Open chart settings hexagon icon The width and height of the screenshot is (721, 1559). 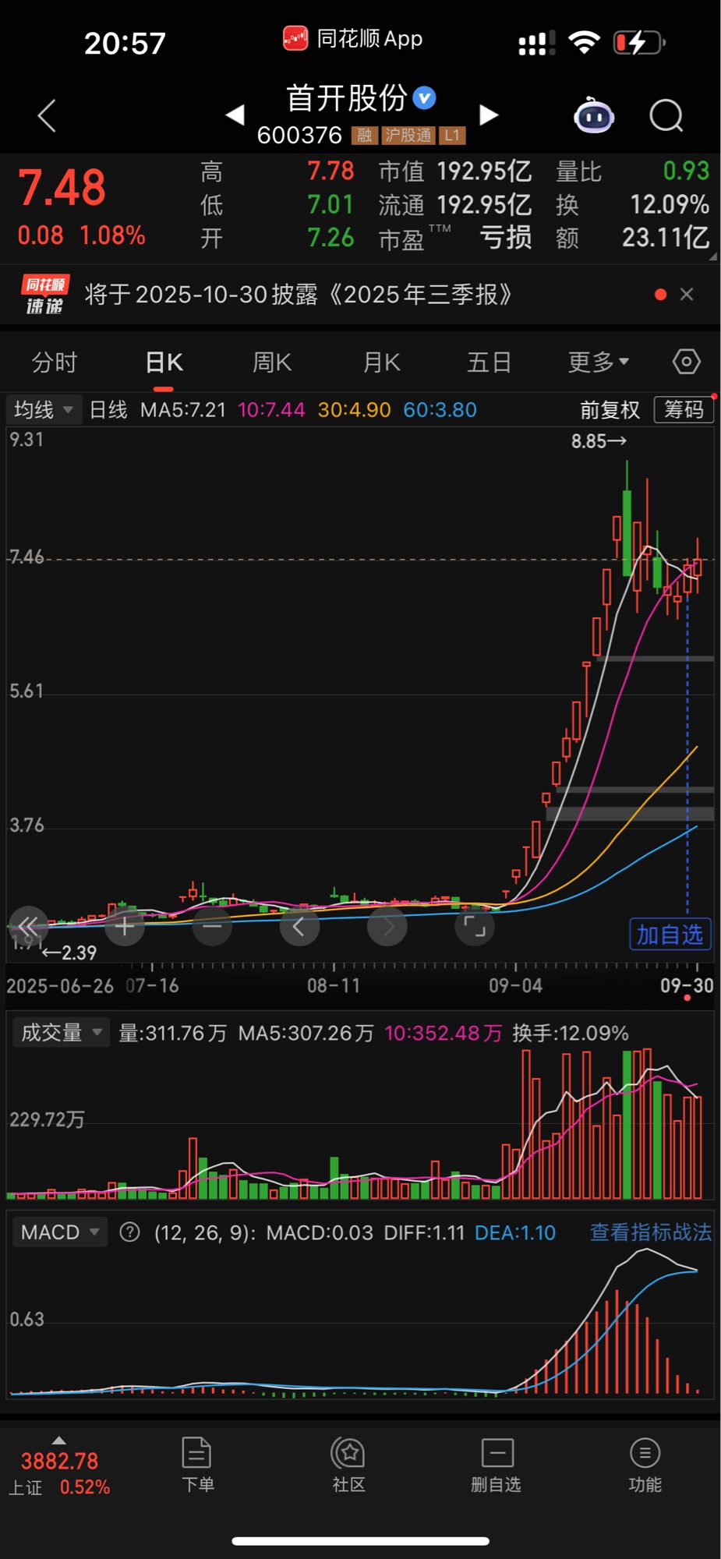686,362
